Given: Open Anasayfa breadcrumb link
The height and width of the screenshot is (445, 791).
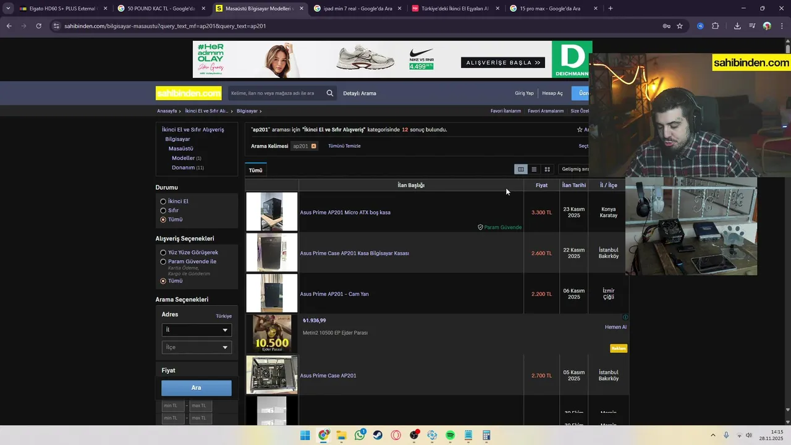Looking at the screenshot, I should (x=167, y=111).
